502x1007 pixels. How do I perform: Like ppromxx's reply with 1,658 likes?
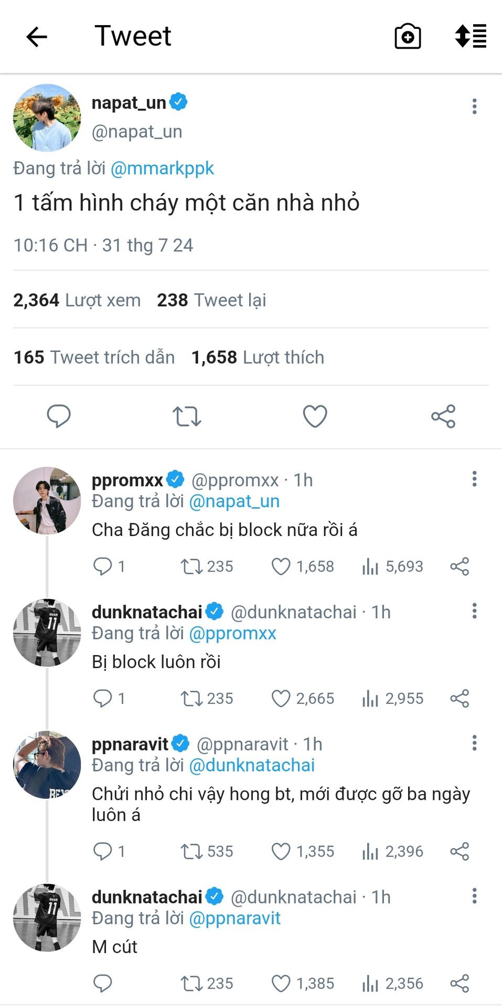(281, 566)
